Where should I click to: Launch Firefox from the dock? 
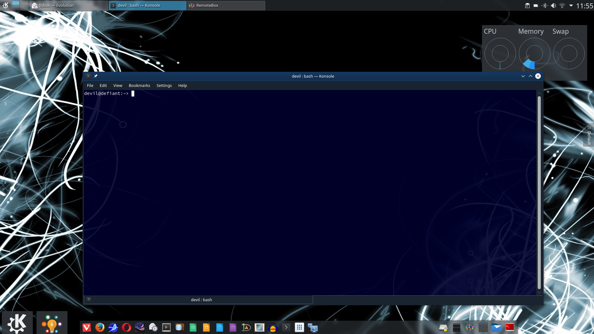[100, 327]
